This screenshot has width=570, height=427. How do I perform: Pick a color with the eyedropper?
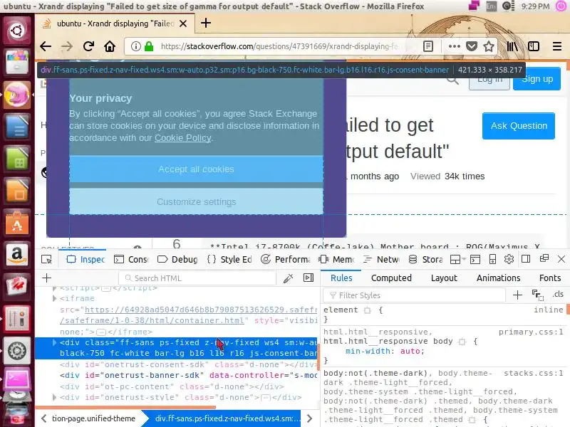click(289, 278)
